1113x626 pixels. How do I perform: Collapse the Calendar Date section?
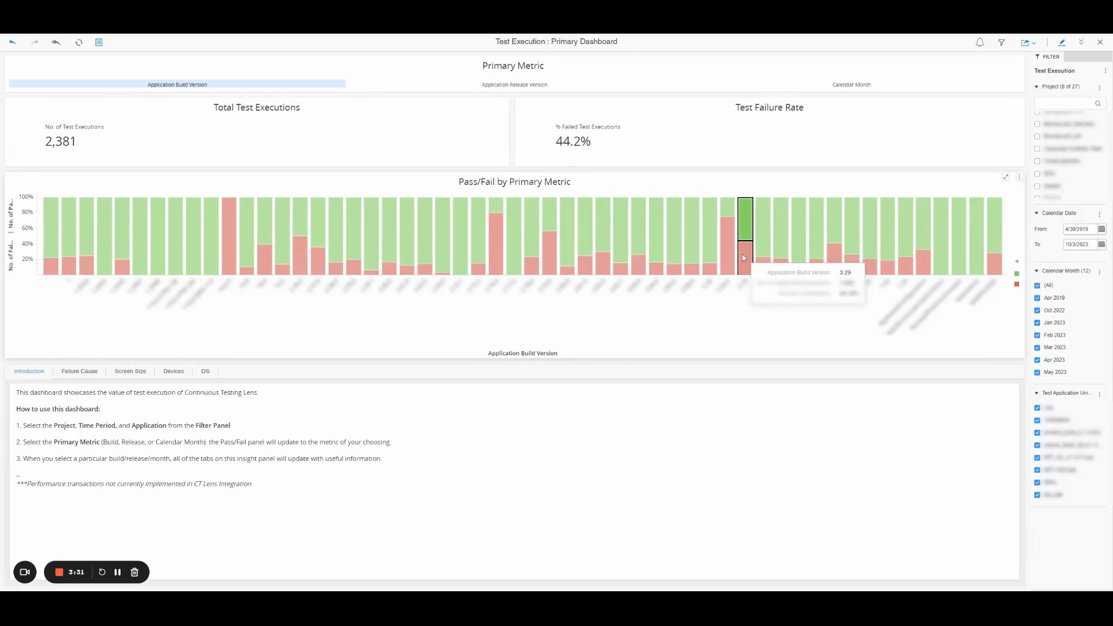tap(1036, 213)
